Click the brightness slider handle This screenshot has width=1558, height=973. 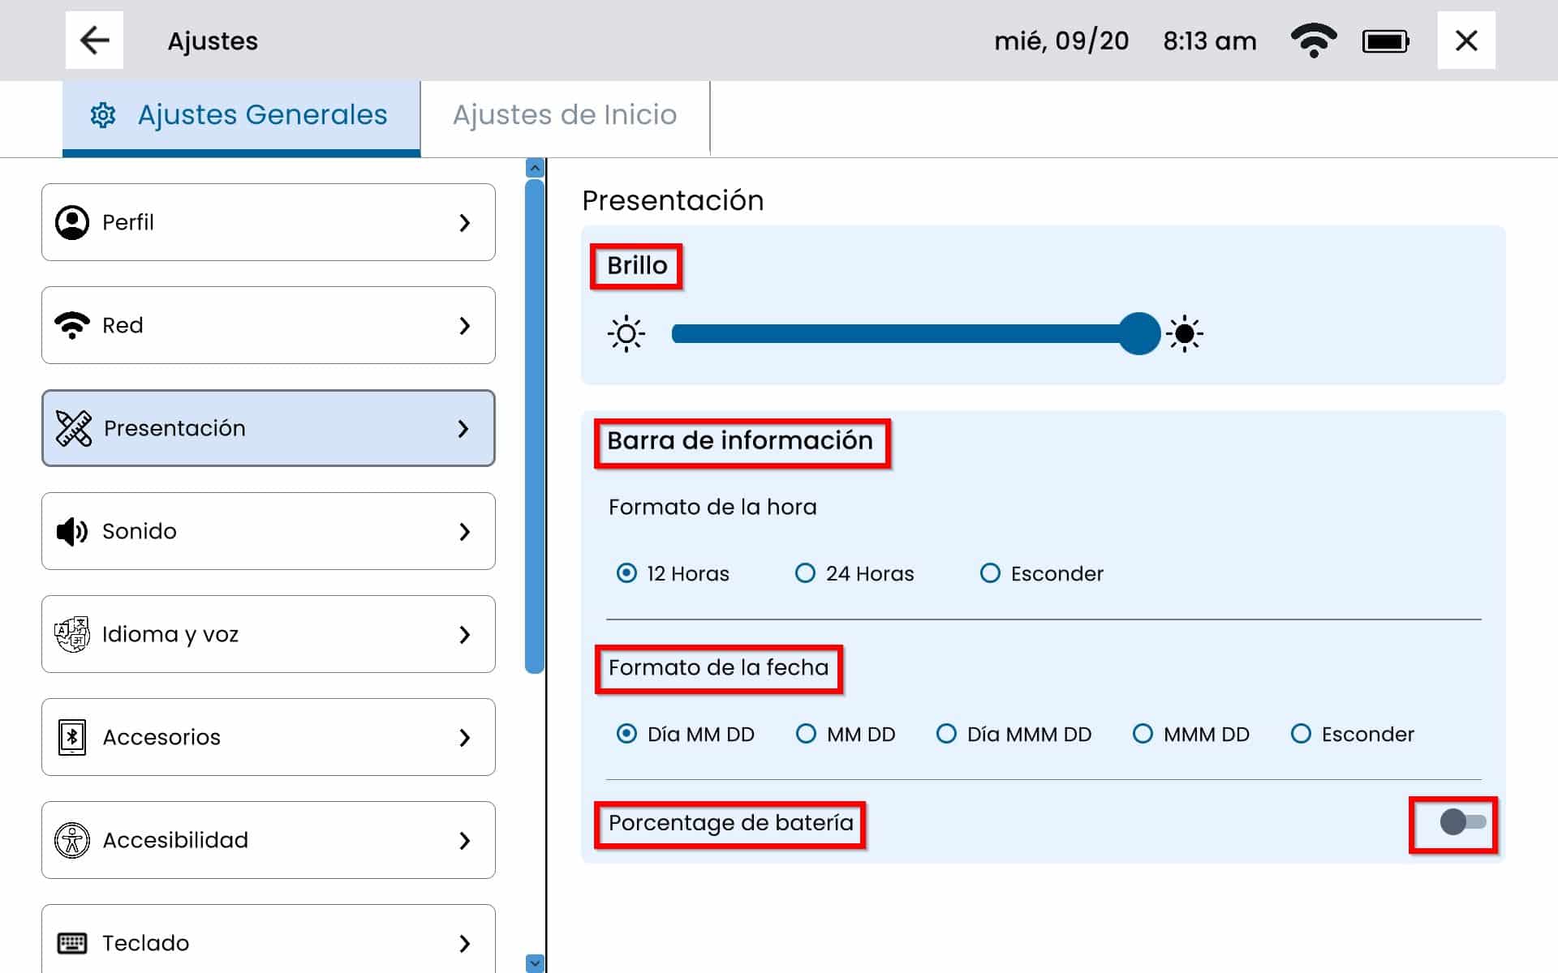coord(1139,333)
